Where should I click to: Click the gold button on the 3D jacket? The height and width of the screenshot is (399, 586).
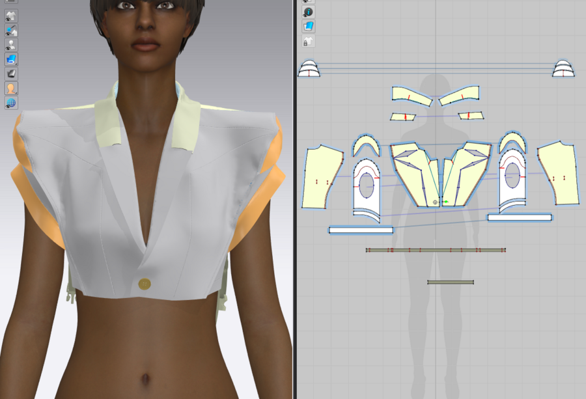[145, 284]
